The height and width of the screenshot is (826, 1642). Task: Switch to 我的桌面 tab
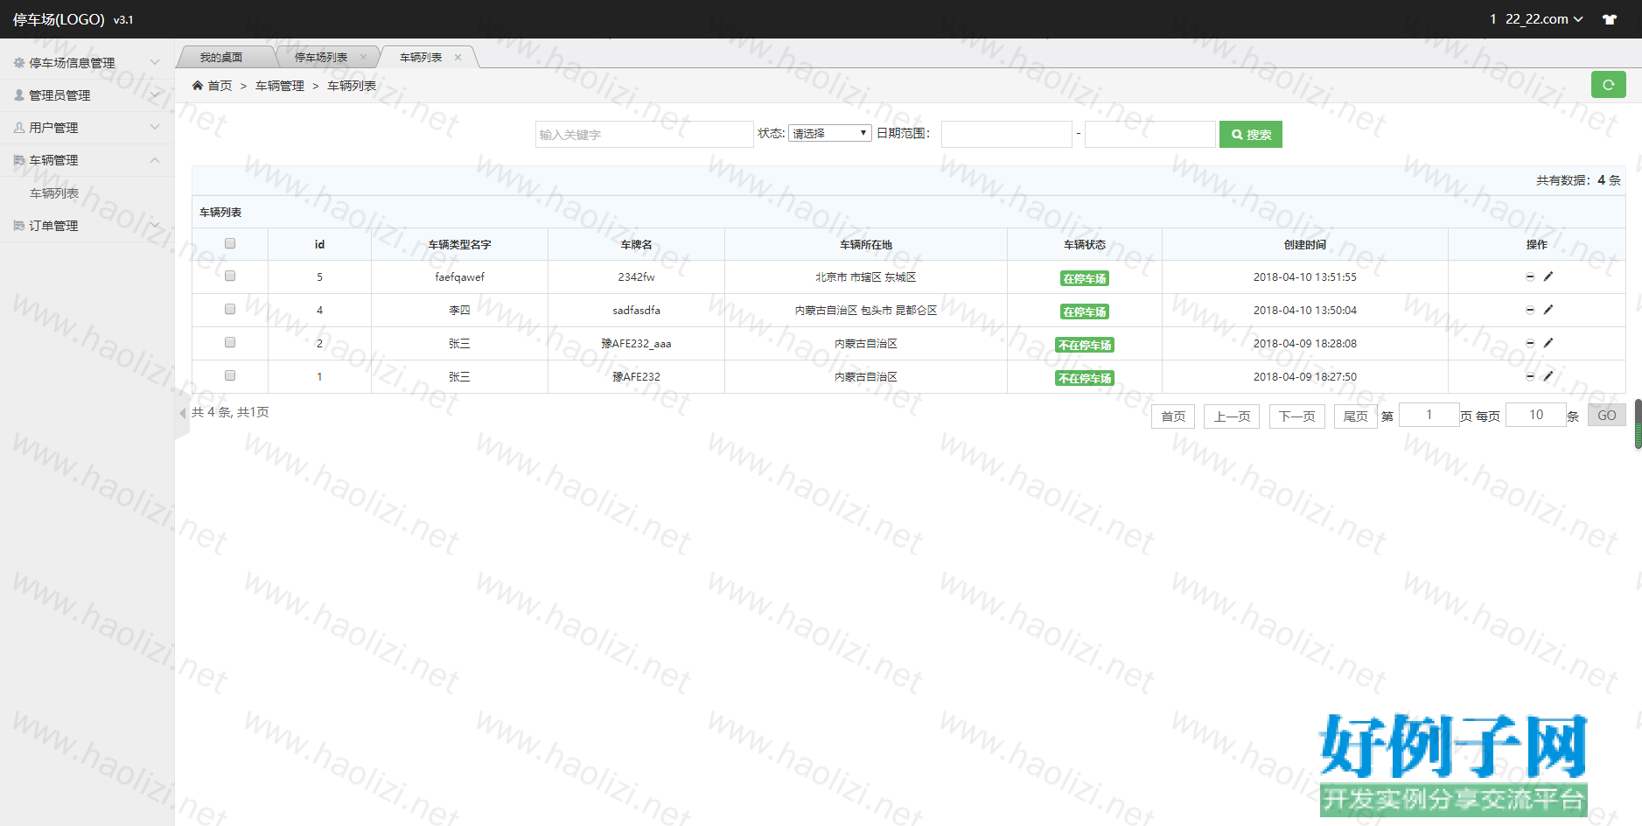221,58
